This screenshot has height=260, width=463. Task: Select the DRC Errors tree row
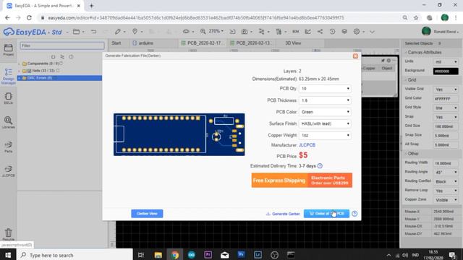59,78
